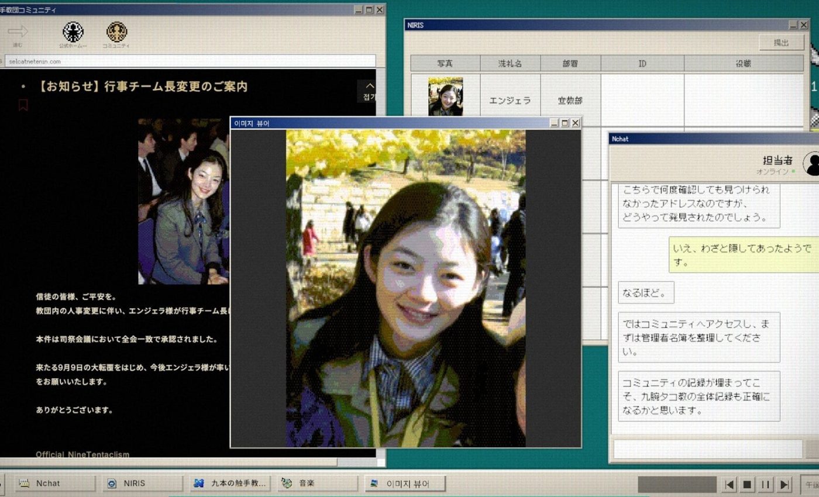Click the red bookmark icon under the notice title
This screenshot has height=497, width=819.
(x=23, y=105)
